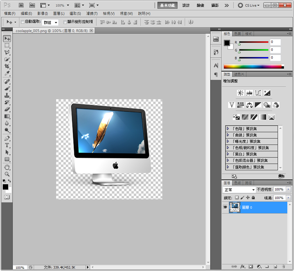Select the Dodge tool
The image size is (294, 271).
pos(7,130)
